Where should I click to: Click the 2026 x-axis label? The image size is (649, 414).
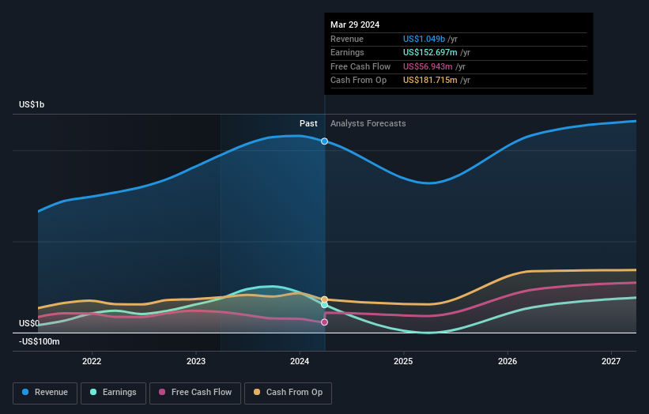click(x=508, y=361)
